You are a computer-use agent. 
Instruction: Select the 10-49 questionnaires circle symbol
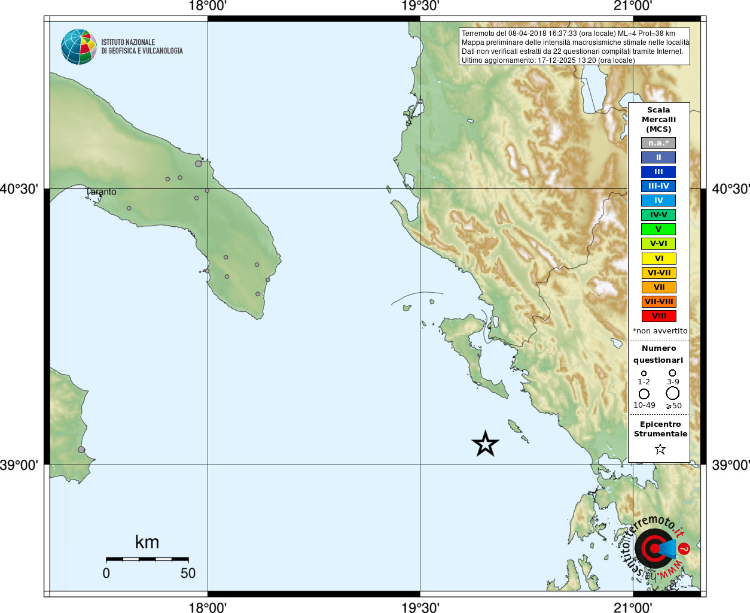644,394
